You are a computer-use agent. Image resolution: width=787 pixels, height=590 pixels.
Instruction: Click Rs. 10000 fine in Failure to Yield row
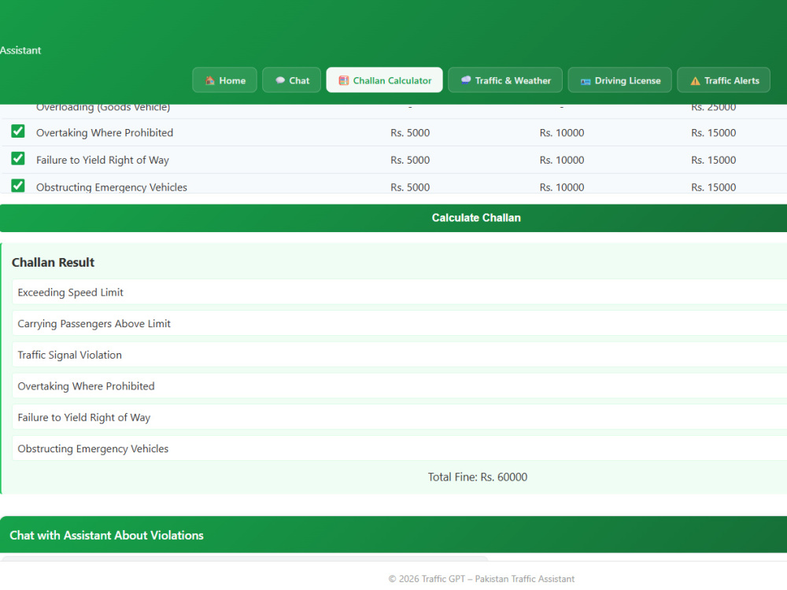[x=562, y=160]
